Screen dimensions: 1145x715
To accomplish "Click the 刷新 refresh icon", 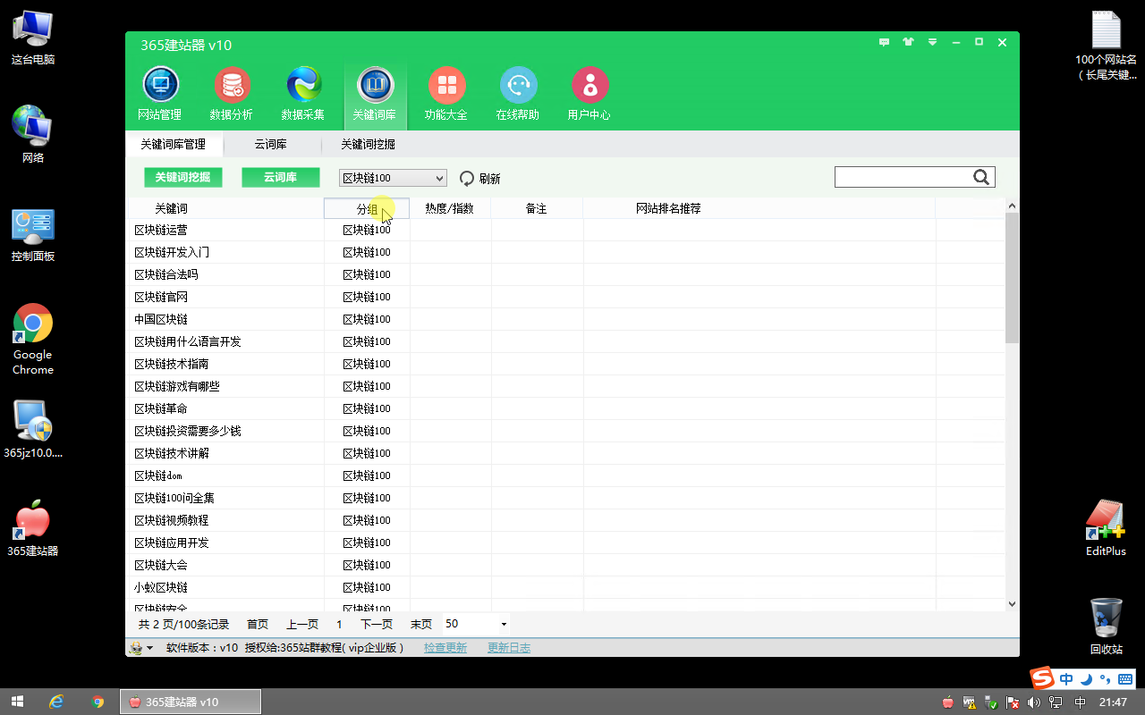I will 467,179.
